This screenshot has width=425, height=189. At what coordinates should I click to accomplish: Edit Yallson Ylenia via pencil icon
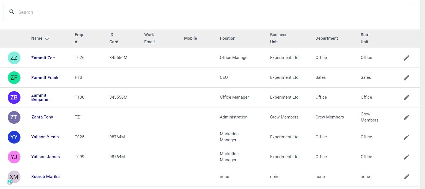pyautogui.click(x=406, y=137)
